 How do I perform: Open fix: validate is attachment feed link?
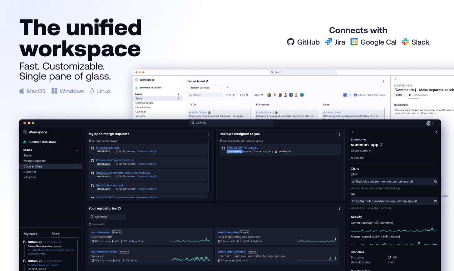(x=52, y=250)
